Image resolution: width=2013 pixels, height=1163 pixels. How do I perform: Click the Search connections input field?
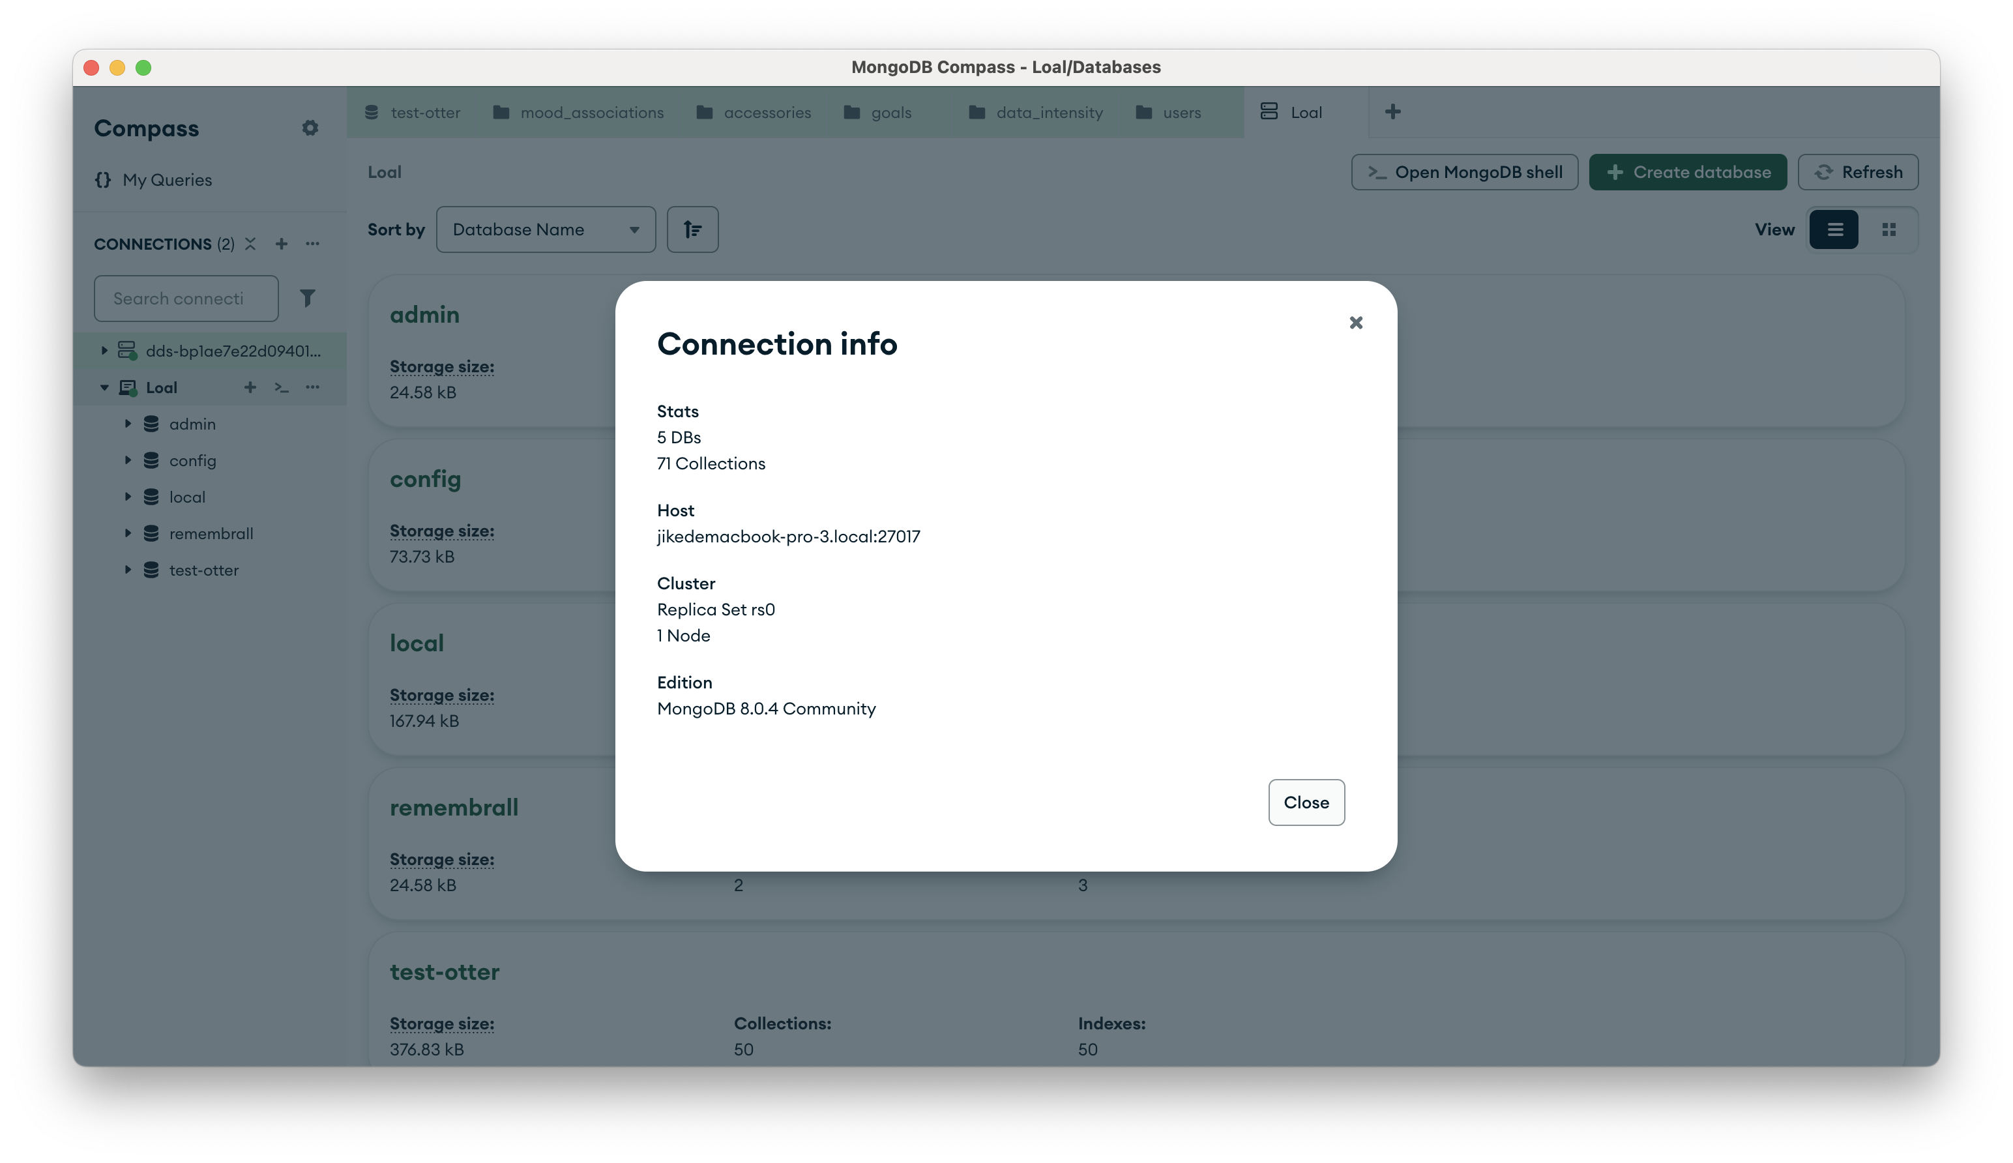tap(186, 299)
